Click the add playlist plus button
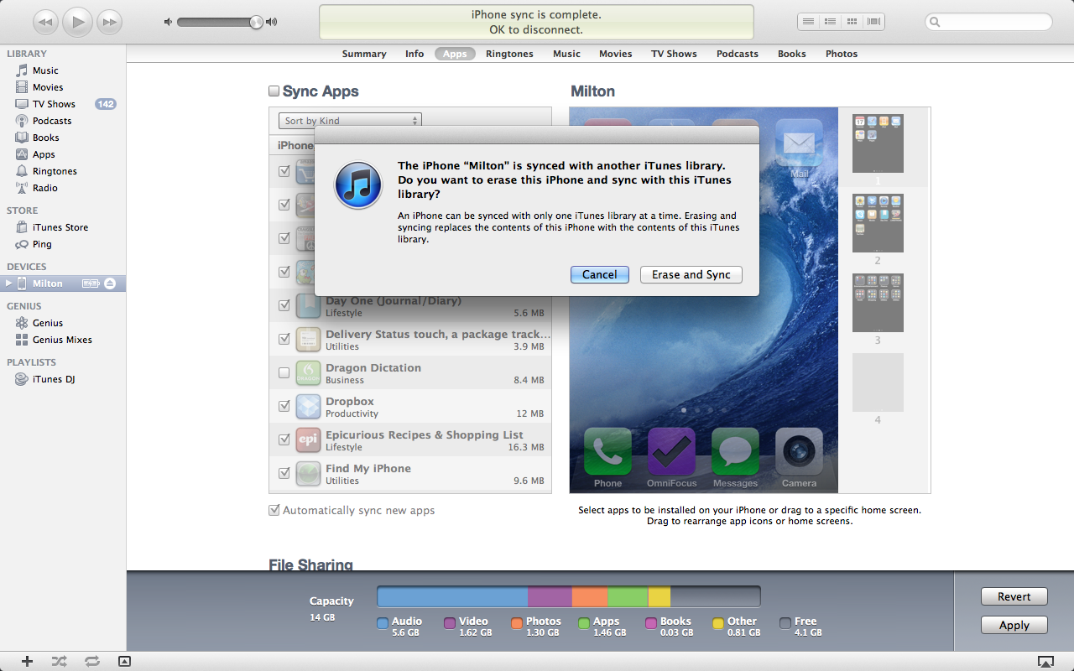Viewport: 1074px width, 671px height. [x=27, y=661]
